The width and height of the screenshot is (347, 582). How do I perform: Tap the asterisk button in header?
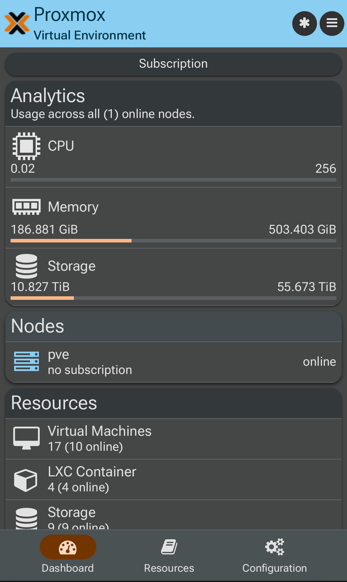(304, 23)
